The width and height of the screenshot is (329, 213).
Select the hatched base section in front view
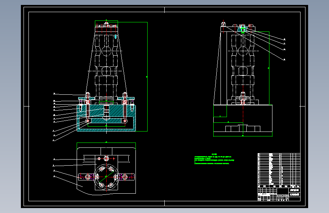106,118
